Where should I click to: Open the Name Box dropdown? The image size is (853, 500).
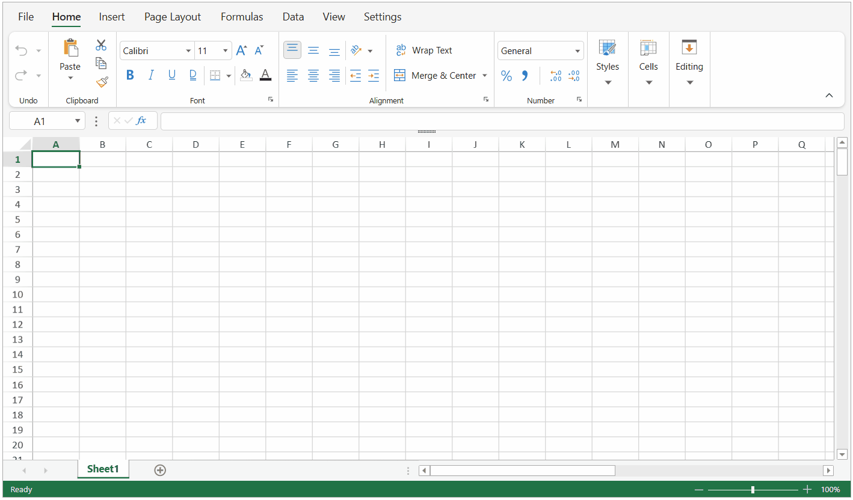pos(77,121)
